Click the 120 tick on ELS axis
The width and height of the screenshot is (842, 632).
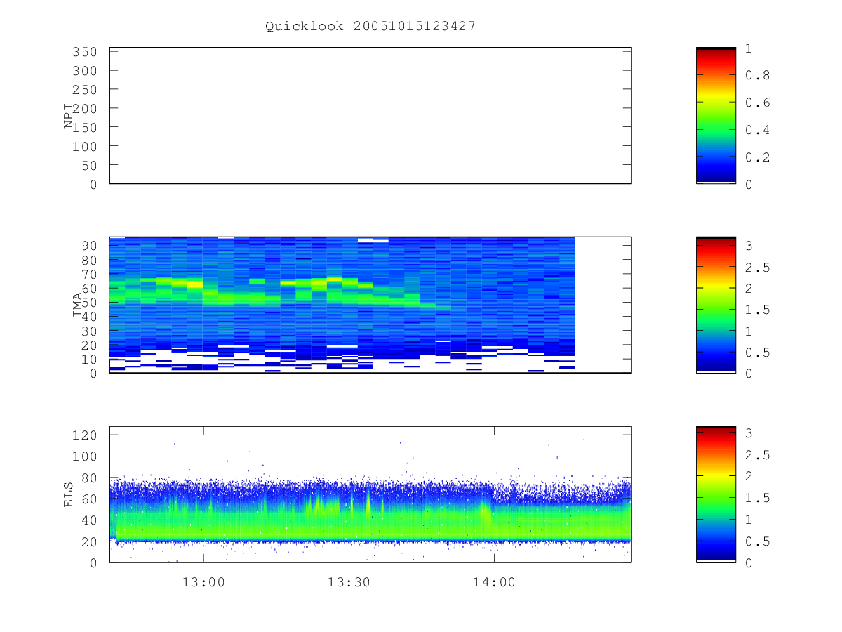(x=84, y=435)
